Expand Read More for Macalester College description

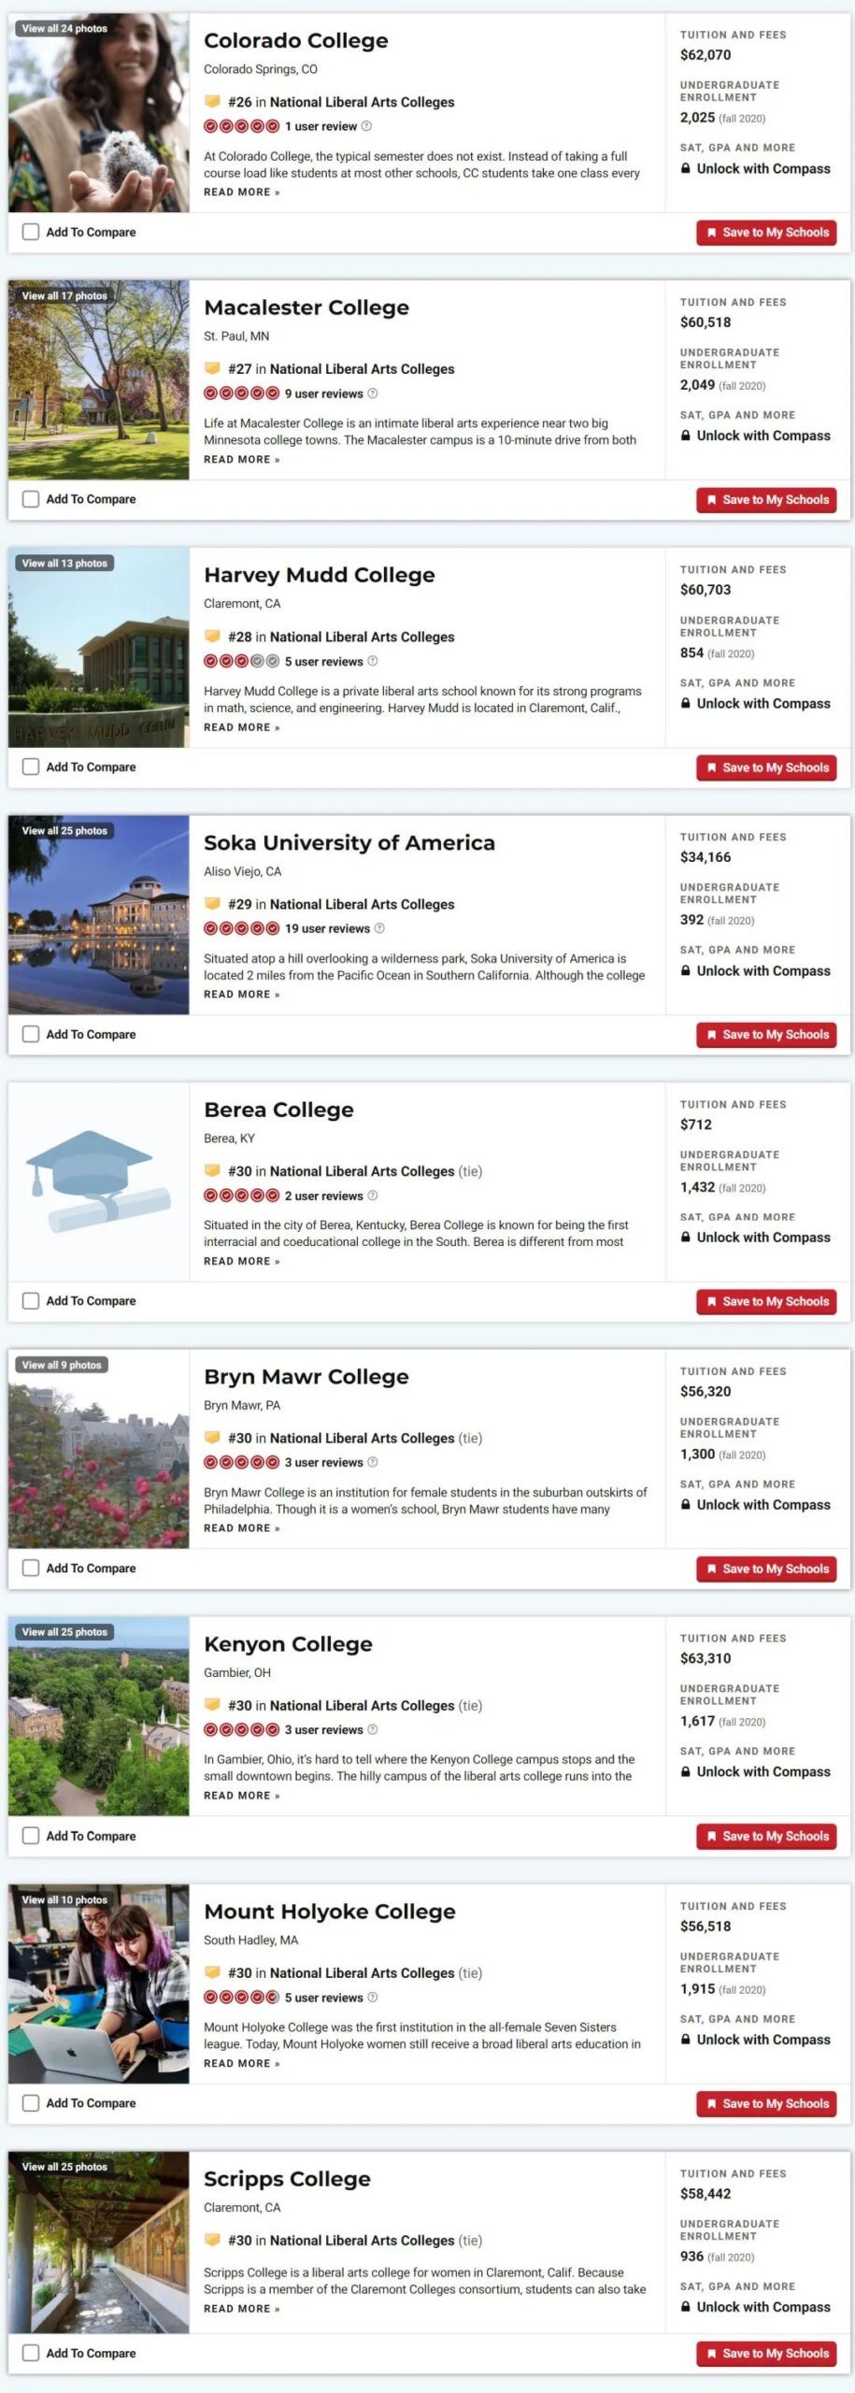pyautogui.click(x=241, y=460)
